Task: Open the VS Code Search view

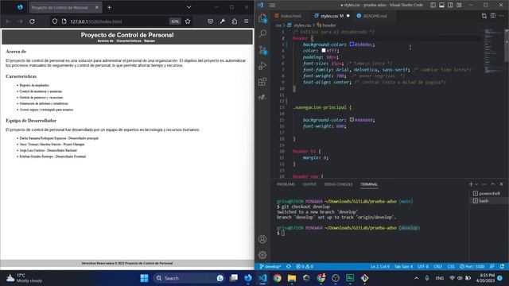Action: [x=262, y=33]
